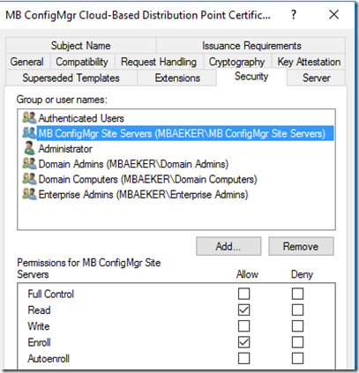Tick Allow for Autoenroll permission
Viewport: 359px width, 373px height.
coord(244,358)
